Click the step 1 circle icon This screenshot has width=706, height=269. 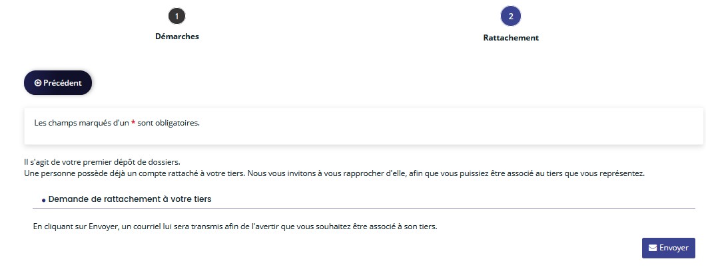tap(177, 17)
